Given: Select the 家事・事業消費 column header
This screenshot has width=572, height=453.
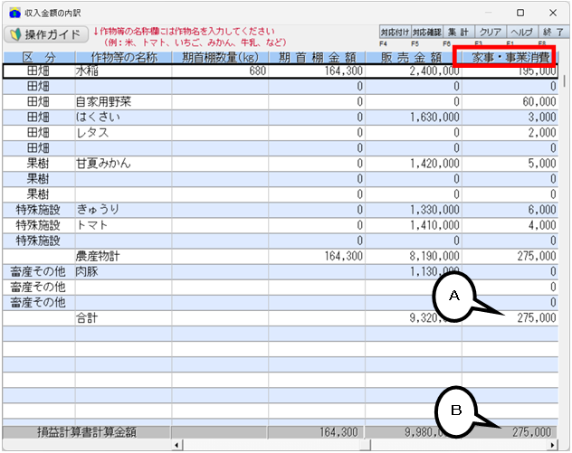Looking at the screenshot, I should point(510,57).
